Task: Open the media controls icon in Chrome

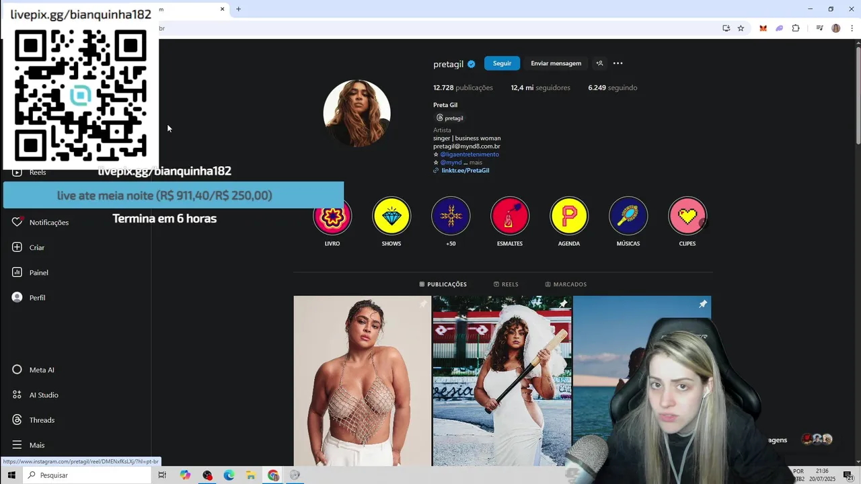Action: 819,28
